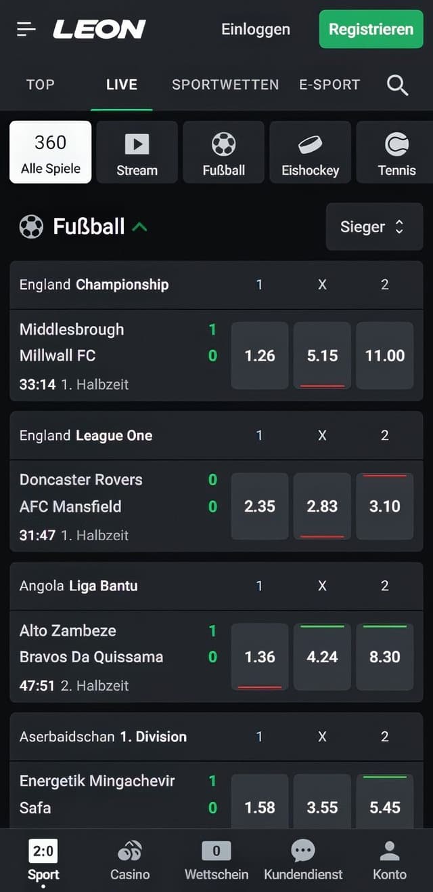
Task: Click the Einloggen link
Action: point(255,29)
